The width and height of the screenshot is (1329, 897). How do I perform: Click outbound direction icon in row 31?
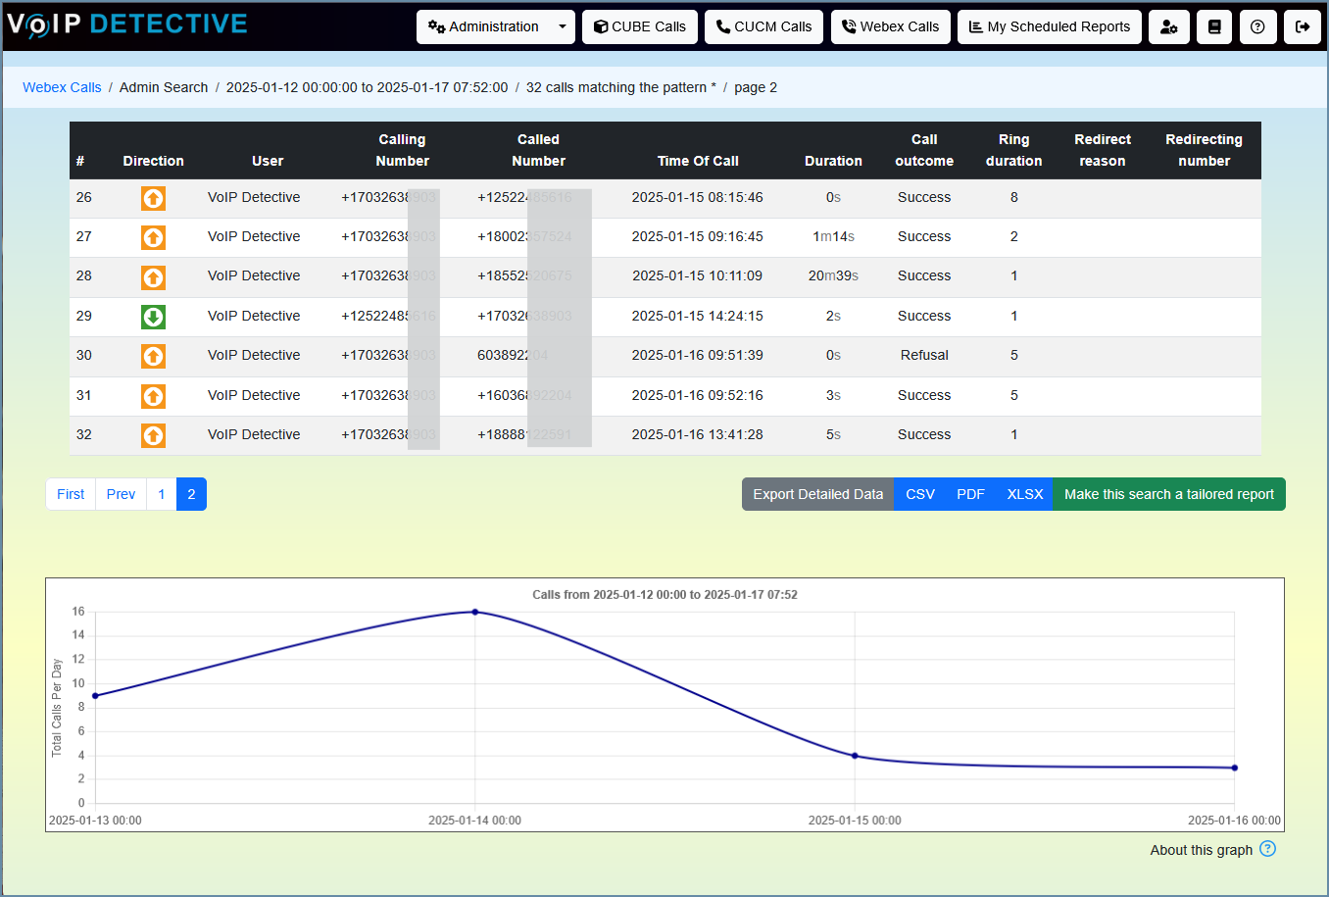click(153, 396)
